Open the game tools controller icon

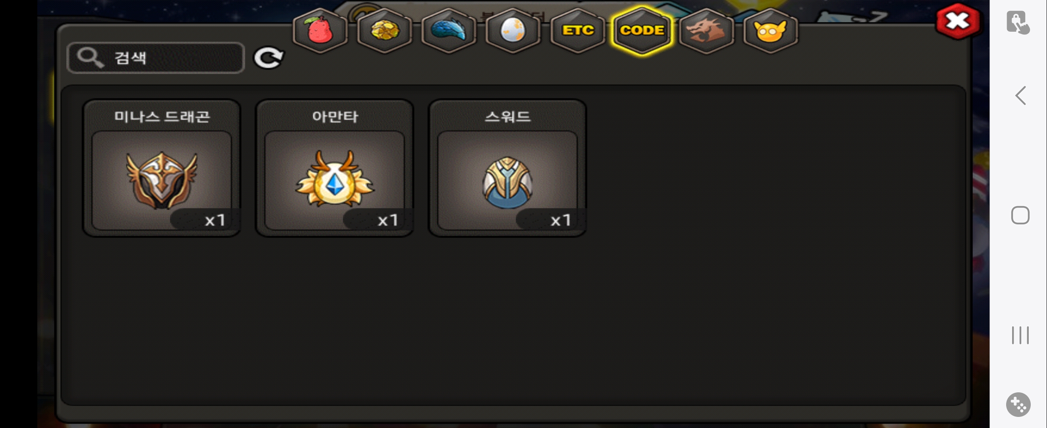(x=1018, y=405)
